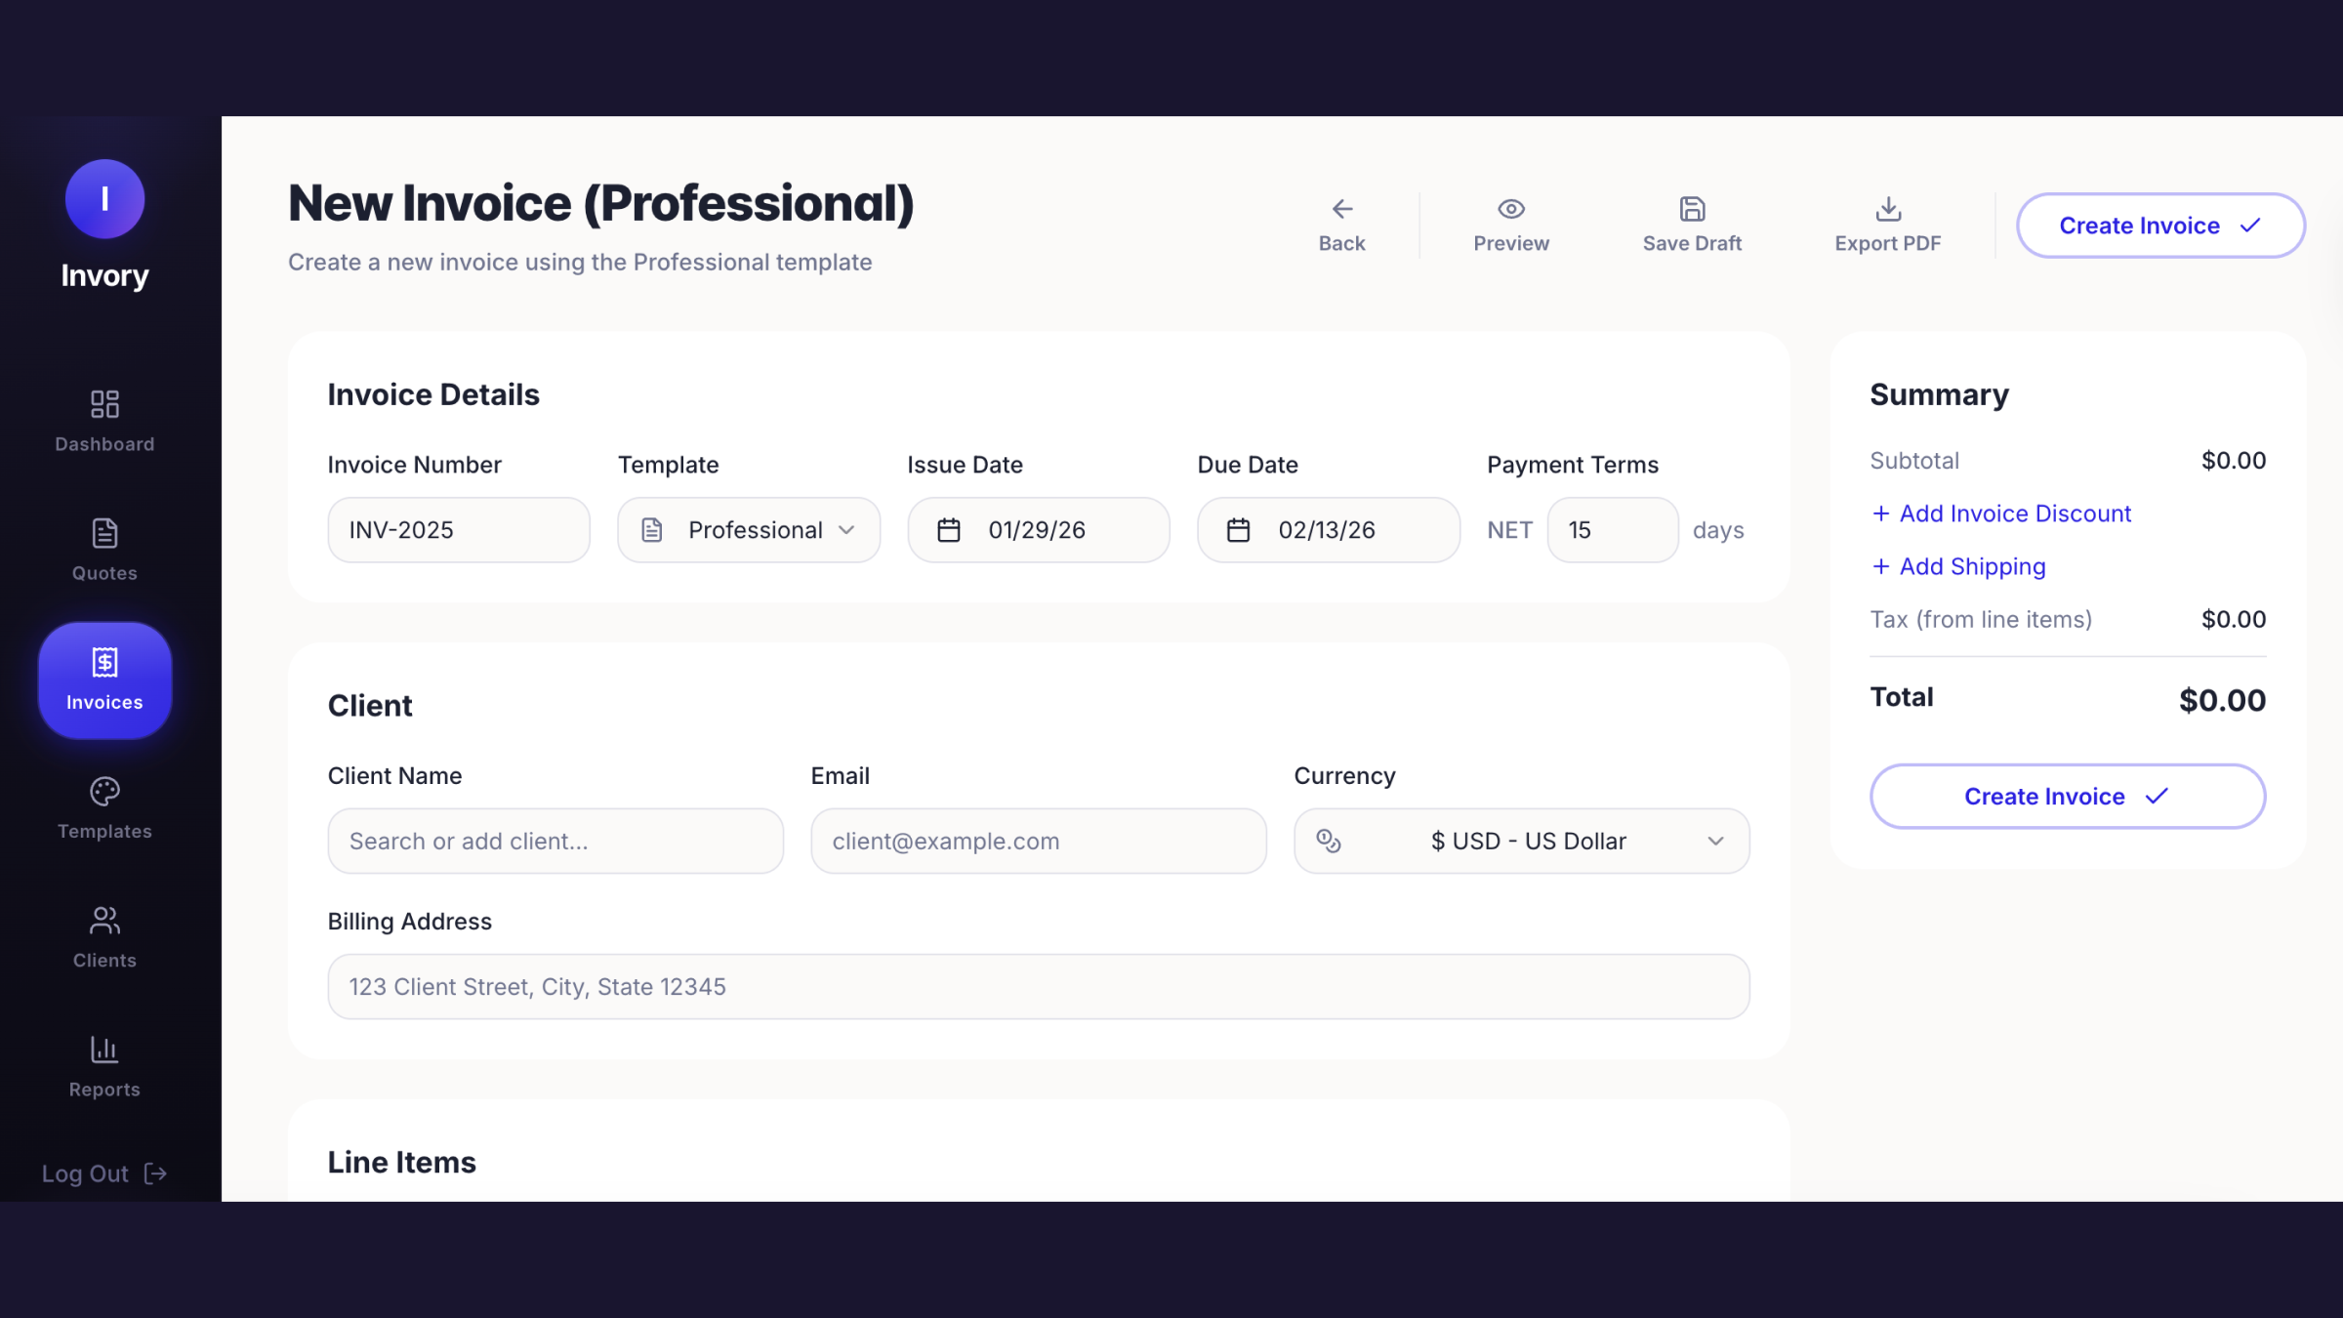
Task: Click the Back arrow icon
Action: [1342, 209]
